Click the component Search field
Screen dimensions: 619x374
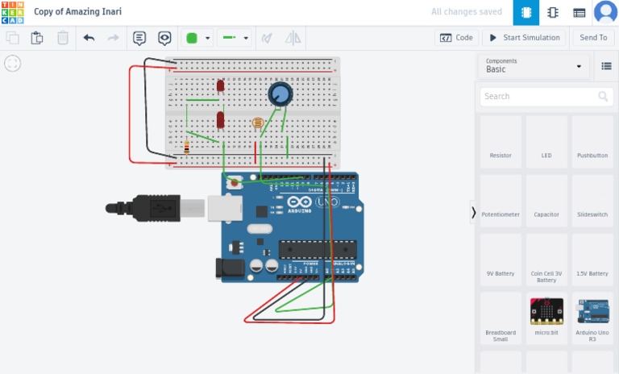click(546, 97)
